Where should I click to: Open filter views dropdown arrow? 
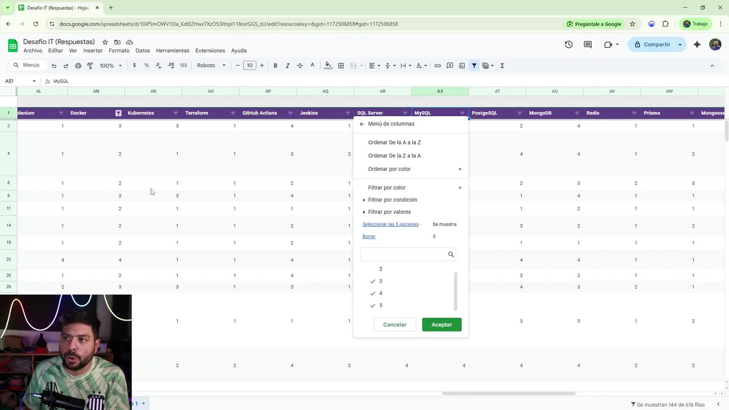click(492, 65)
